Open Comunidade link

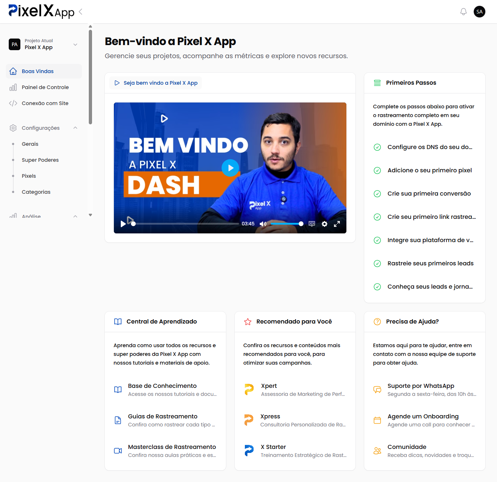coord(425,451)
